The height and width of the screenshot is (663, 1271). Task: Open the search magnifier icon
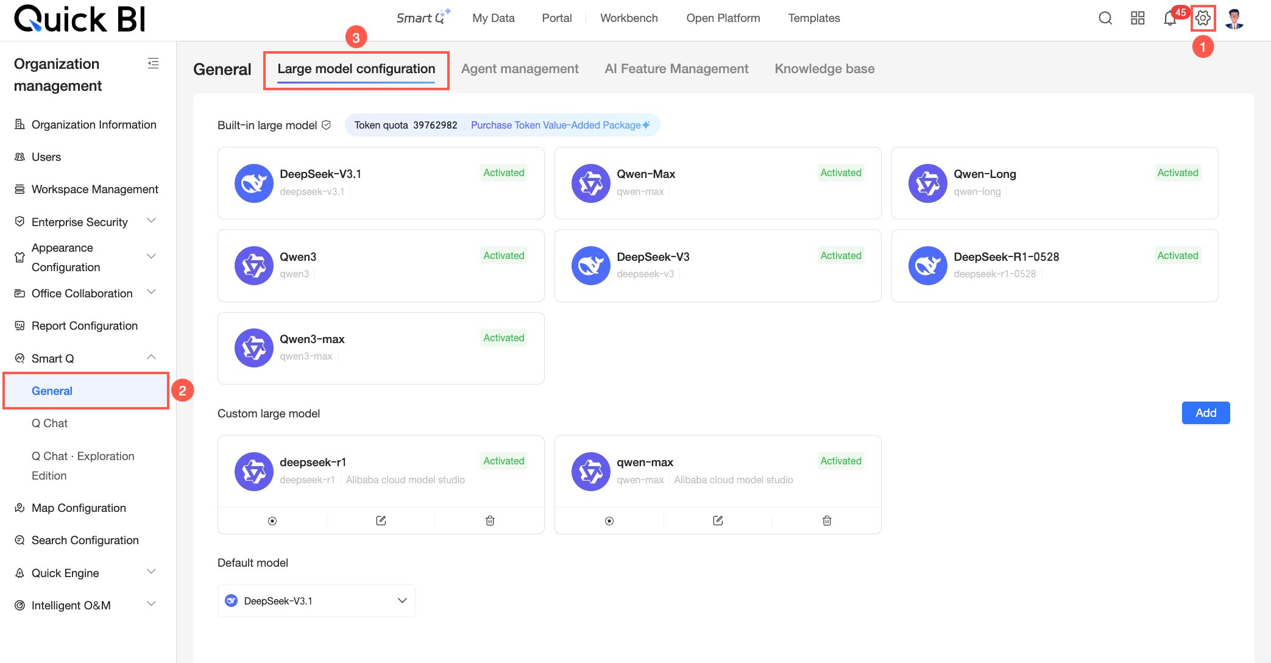tap(1105, 18)
